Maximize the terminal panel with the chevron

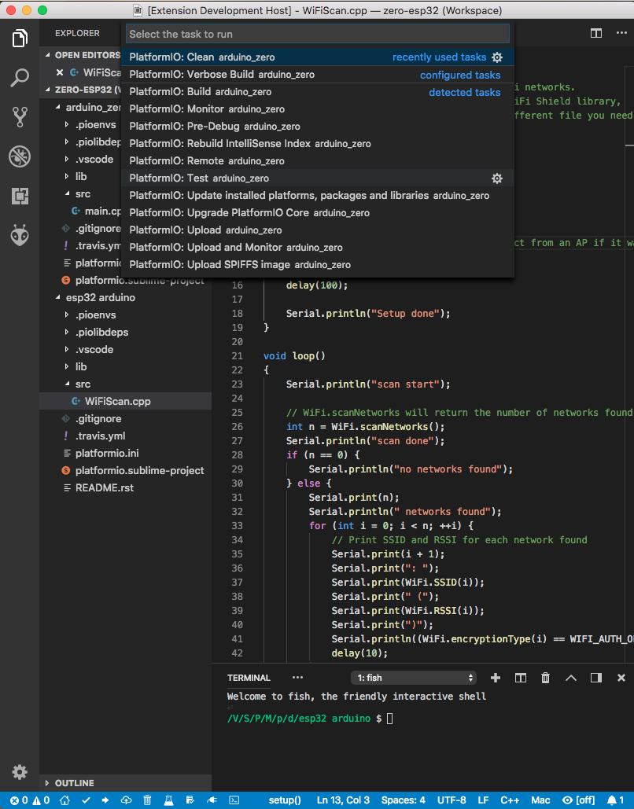pos(570,677)
